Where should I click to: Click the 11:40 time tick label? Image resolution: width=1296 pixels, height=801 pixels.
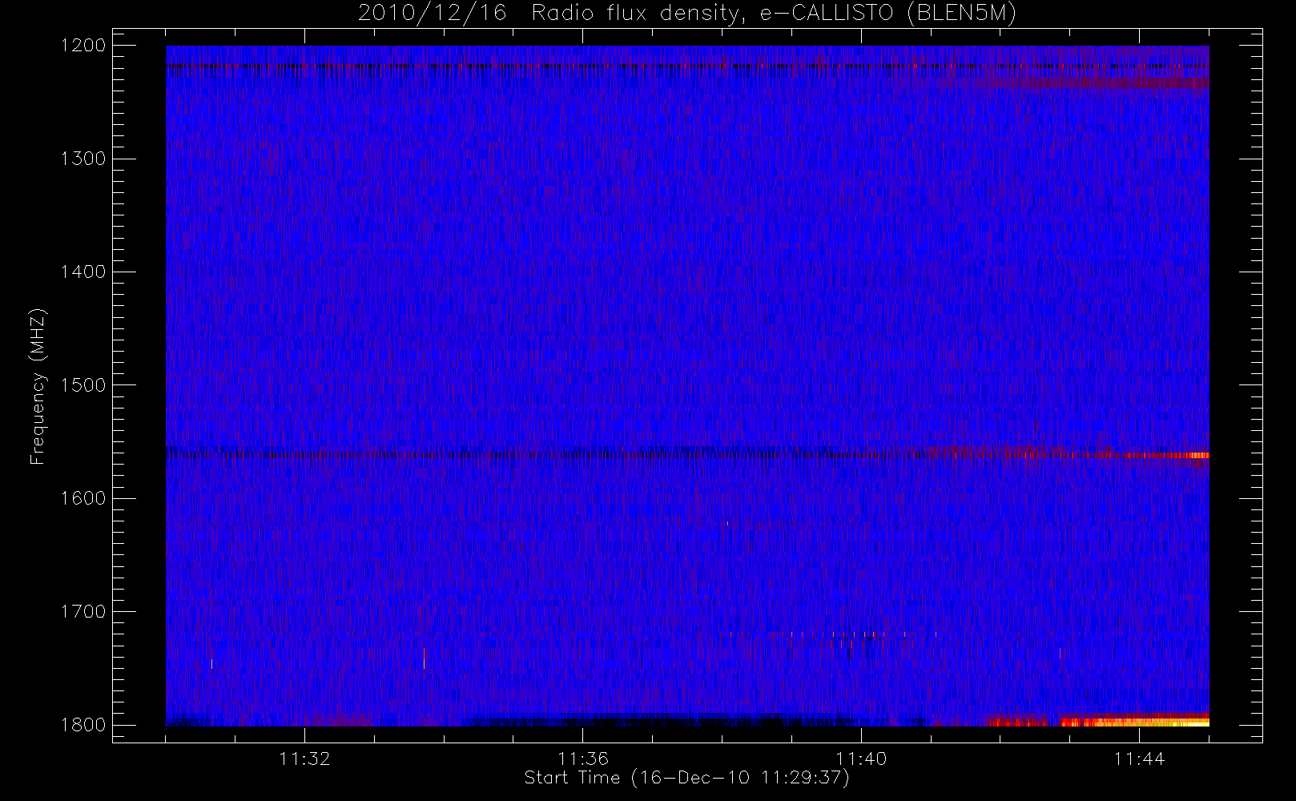coord(861,759)
